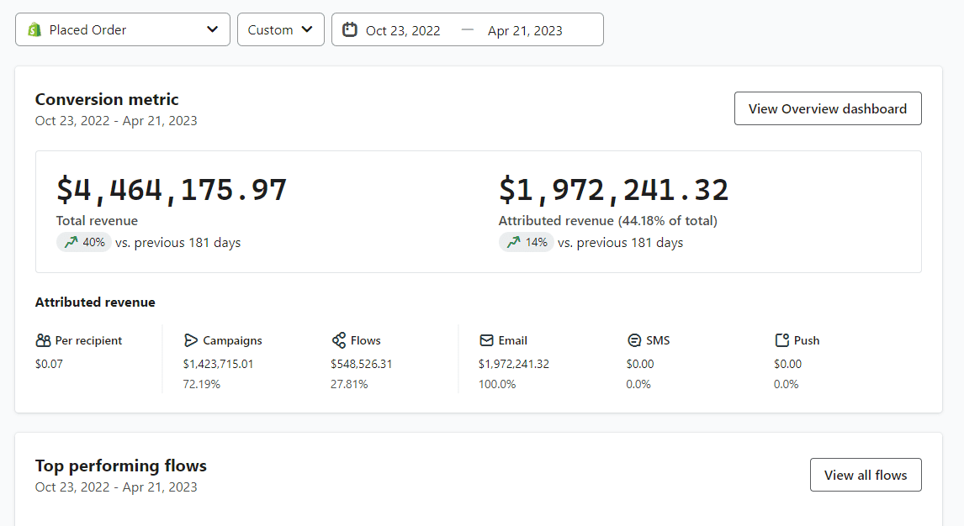Click the $4,464,175.97 total revenue figure
This screenshot has width=964, height=526.
click(172, 190)
